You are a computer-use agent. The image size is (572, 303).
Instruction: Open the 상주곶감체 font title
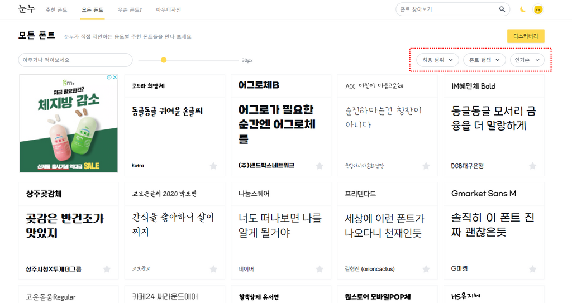point(44,194)
